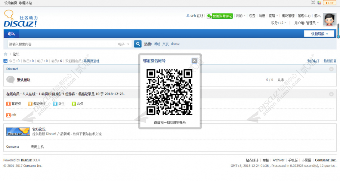The height and width of the screenshot is (181, 340).
Task: Click the color style switcher icon
Action: 319,3
